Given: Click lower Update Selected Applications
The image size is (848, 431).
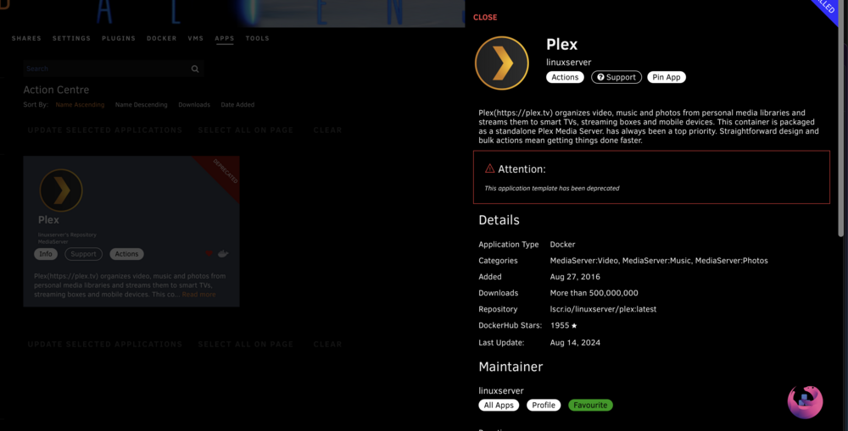Looking at the screenshot, I should coord(105,344).
